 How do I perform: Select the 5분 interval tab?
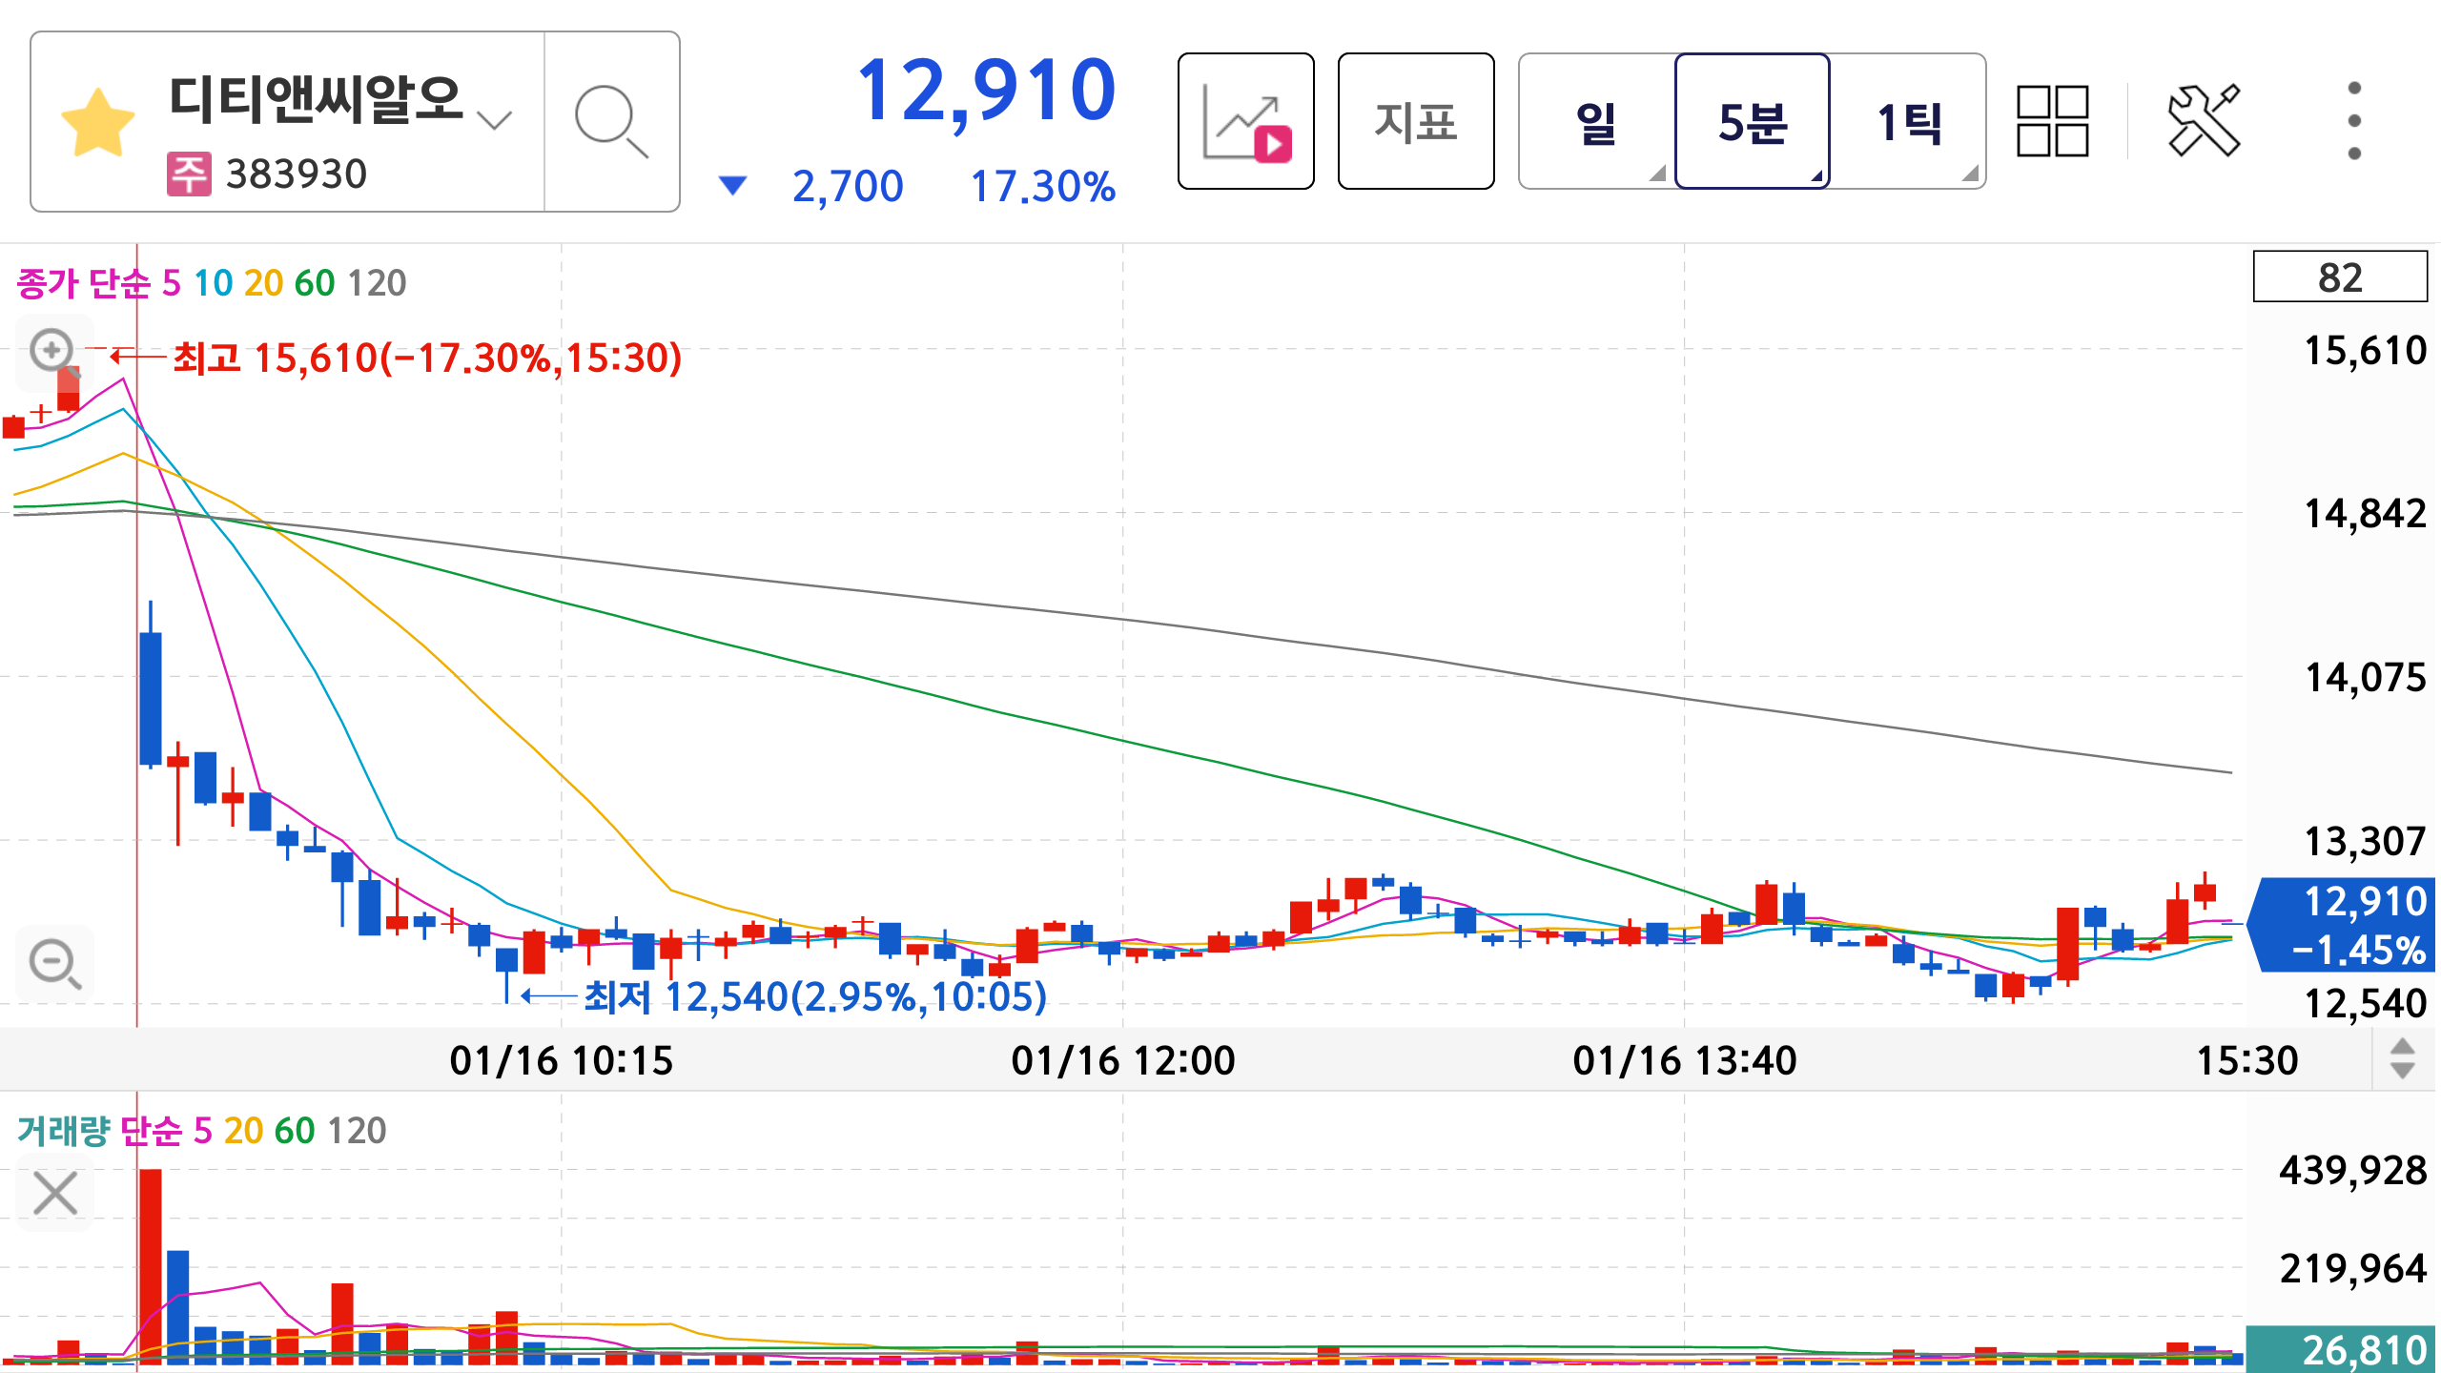[1753, 121]
